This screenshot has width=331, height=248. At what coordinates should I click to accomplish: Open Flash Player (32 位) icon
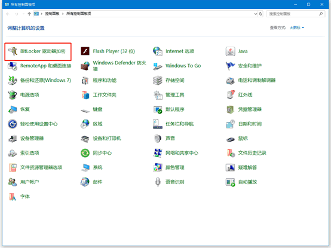pos(85,51)
